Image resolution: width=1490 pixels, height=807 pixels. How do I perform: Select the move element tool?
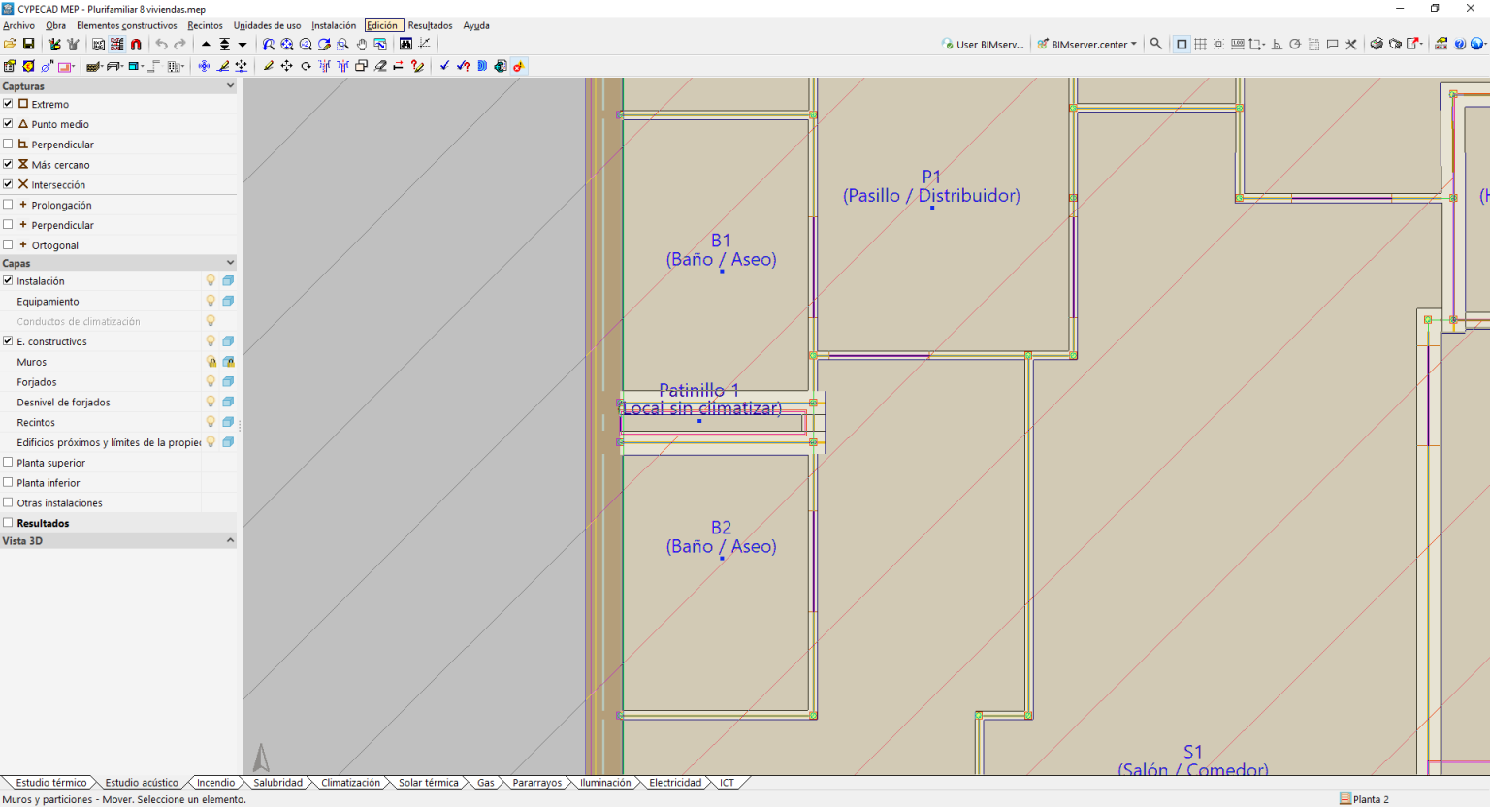coord(287,65)
